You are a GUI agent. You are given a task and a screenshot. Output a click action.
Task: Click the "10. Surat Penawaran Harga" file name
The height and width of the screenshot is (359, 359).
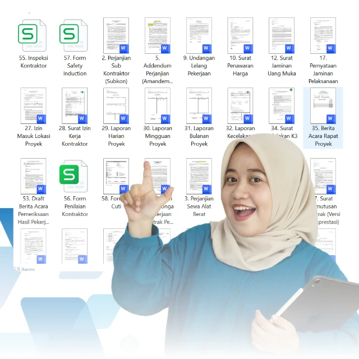(240, 66)
